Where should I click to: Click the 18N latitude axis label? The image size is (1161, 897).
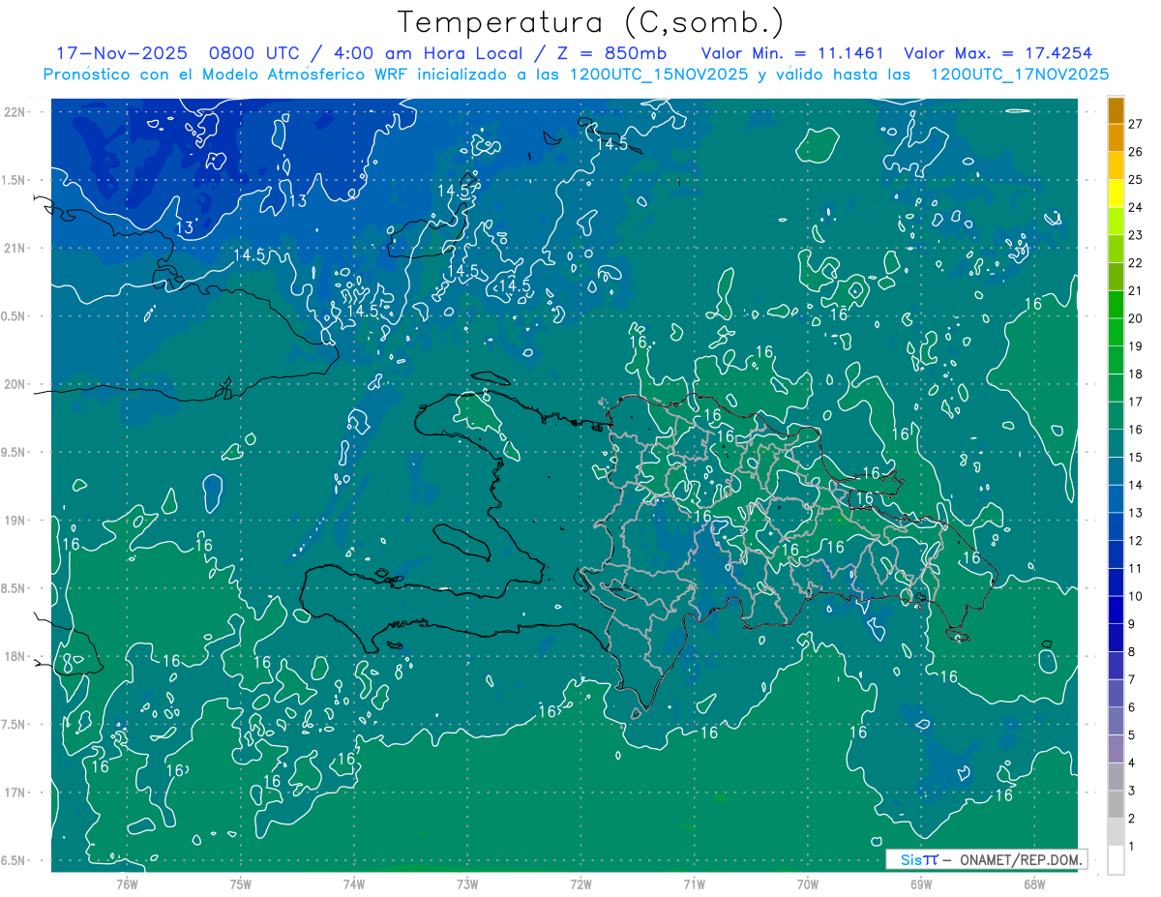pos(15,657)
